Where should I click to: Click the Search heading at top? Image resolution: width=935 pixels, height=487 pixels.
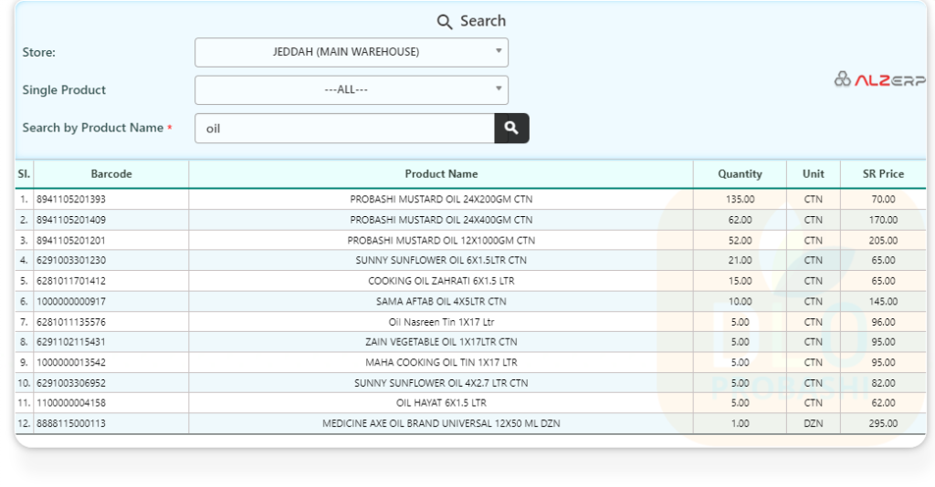point(471,22)
